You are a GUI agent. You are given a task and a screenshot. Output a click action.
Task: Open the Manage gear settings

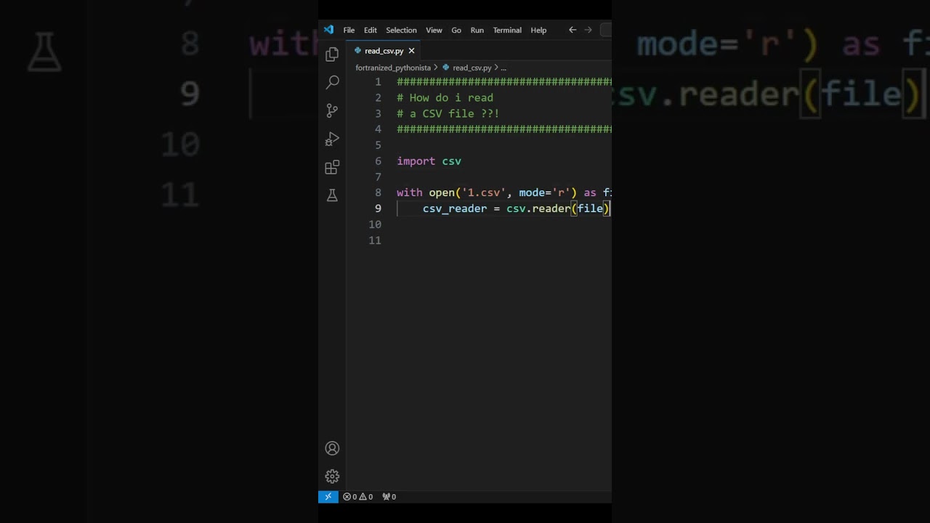click(332, 477)
